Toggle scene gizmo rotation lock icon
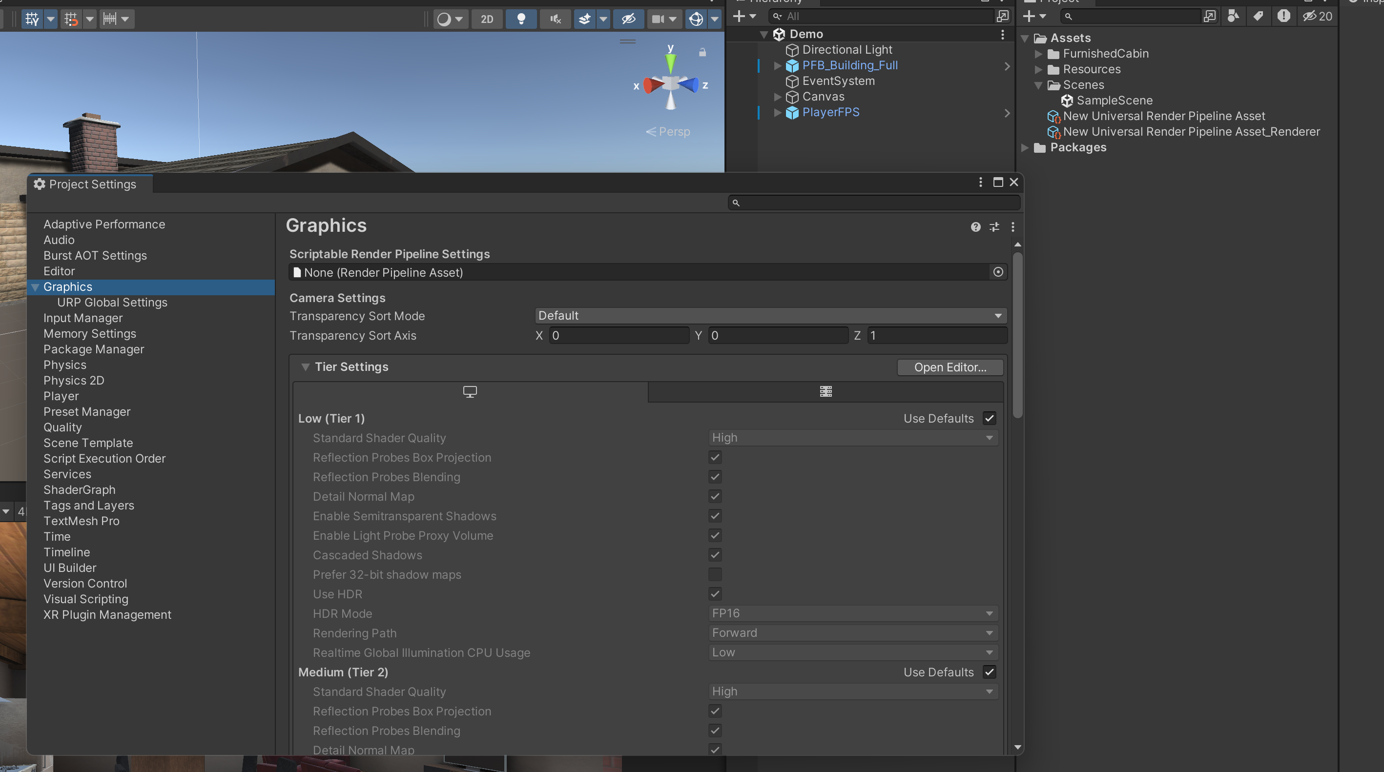This screenshot has width=1384, height=772. (x=702, y=52)
